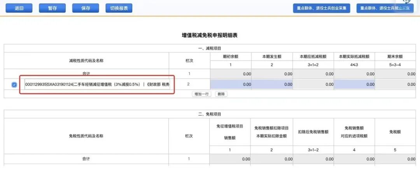Click the 期末余额 column header
Viewport: 420px width, 169px height.
(x=395, y=57)
